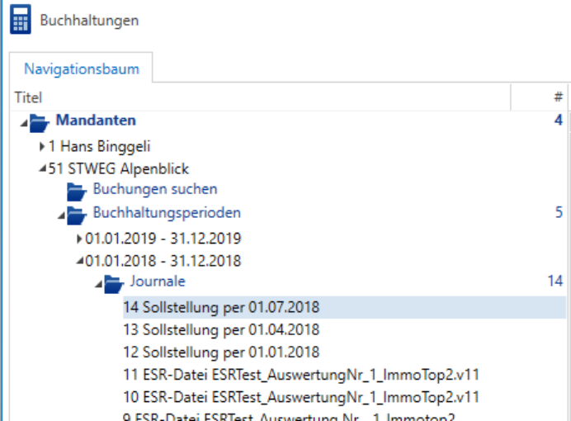Expand the 01.01.2019 - 31.12.2019 period

pos(79,239)
